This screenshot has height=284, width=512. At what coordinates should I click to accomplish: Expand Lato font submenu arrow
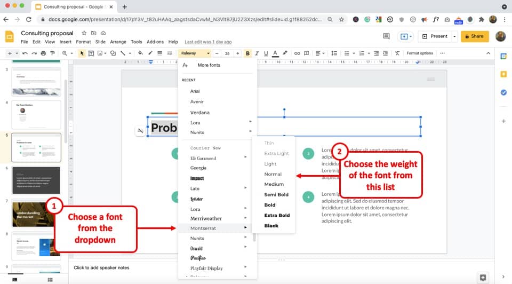tap(245, 188)
